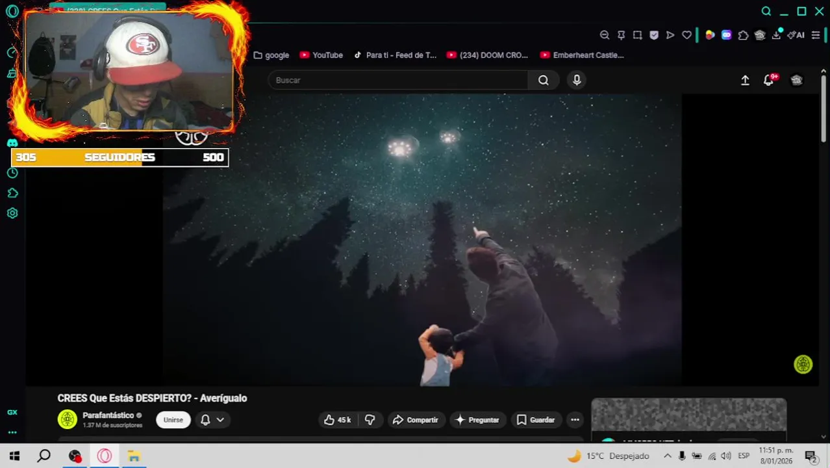Open the Windows notification center icon
This screenshot has width=830, height=468.
click(x=810, y=456)
